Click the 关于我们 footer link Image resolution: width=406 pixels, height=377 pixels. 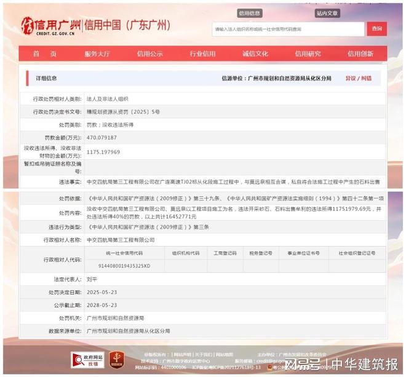tap(203, 354)
